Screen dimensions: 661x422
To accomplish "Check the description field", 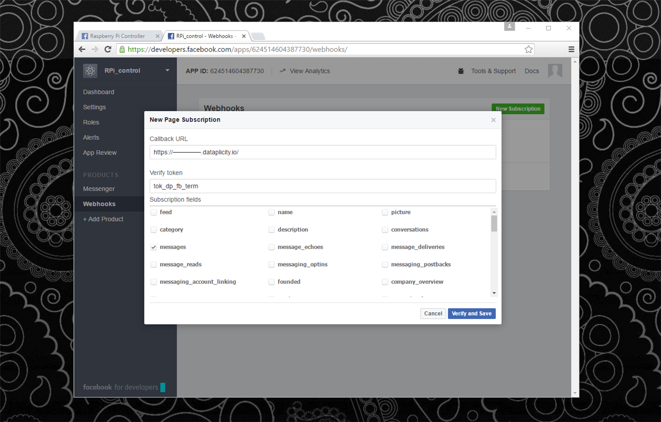I will tap(272, 230).
